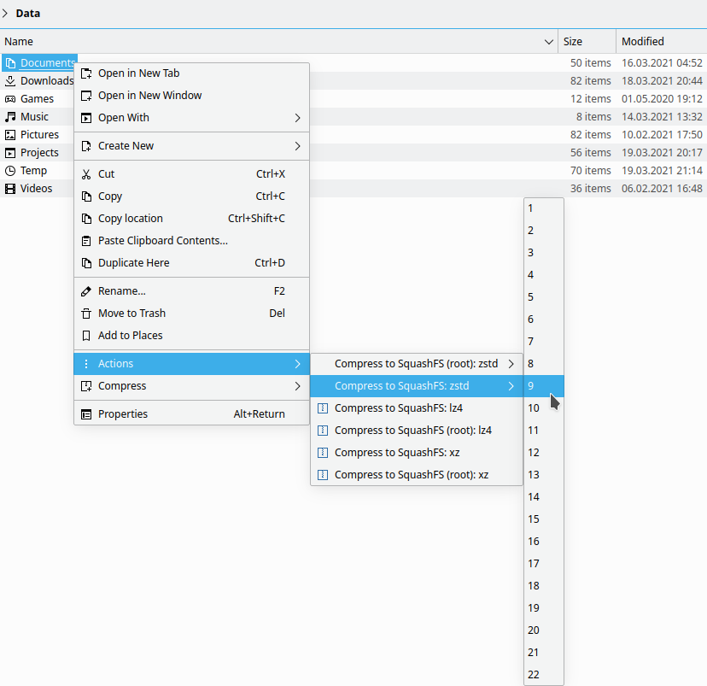707x686 pixels.
Task: Click the Properties icon
Action: coord(86,414)
